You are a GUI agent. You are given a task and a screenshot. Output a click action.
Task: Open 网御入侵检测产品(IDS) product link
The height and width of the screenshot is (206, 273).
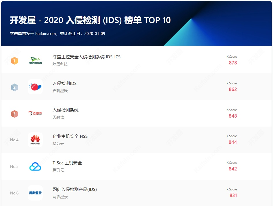75,189
